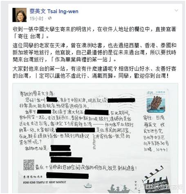Click the Hong Kong postage stamp image
Viewport: 186px width, 194px height.
156,102
